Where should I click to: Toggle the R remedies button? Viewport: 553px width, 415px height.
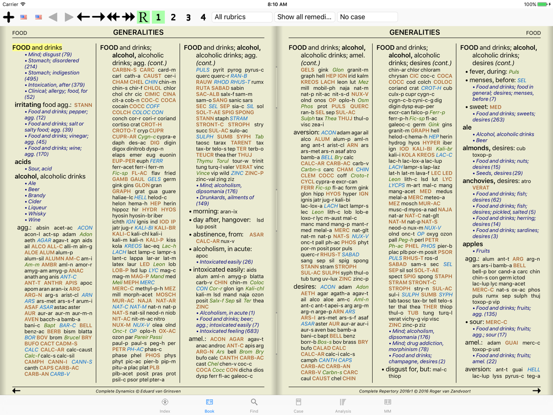pyautogui.click(x=143, y=17)
